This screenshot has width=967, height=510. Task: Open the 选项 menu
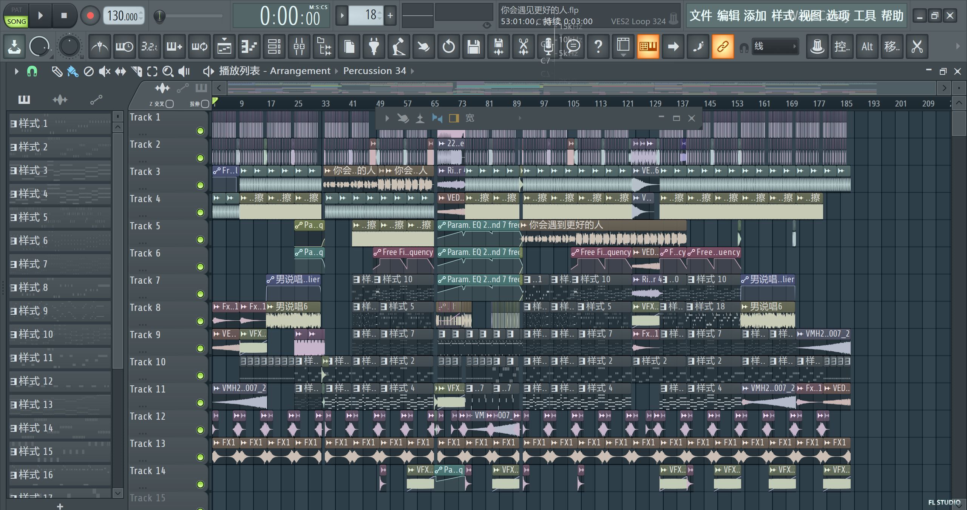tap(838, 15)
